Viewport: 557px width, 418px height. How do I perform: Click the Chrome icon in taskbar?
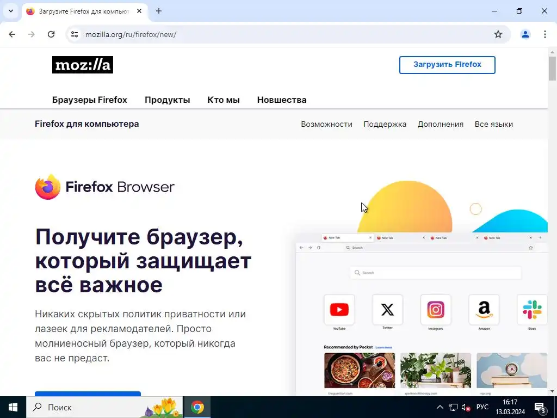pyautogui.click(x=197, y=407)
